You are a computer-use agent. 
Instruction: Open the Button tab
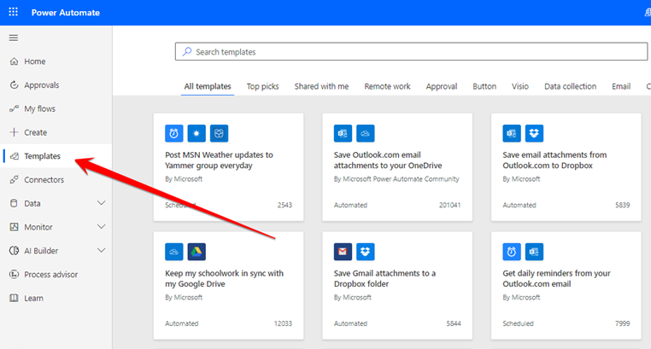point(484,86)
